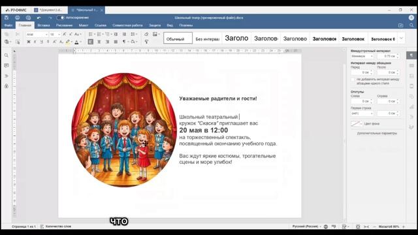Image resolution: width=418 pixels, height=235 pixels.
Task: Click the Underline formatting button
Action: pyautogui.click(x=41, y=42)
